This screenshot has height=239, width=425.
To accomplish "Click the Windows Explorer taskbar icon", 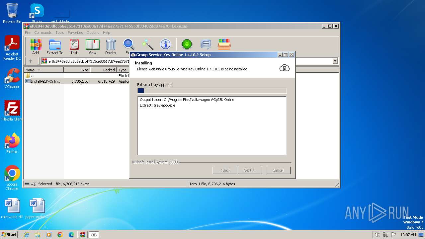I will pyautogui.click(x=38, y=235).
